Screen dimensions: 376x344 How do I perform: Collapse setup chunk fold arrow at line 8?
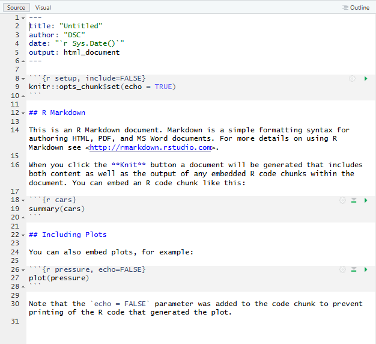(23, 79)
